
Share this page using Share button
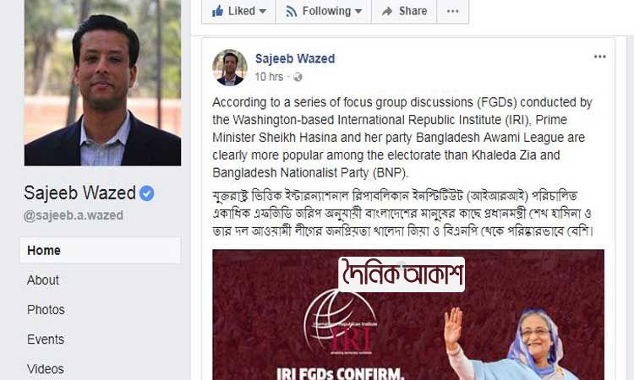coord(404,11)
